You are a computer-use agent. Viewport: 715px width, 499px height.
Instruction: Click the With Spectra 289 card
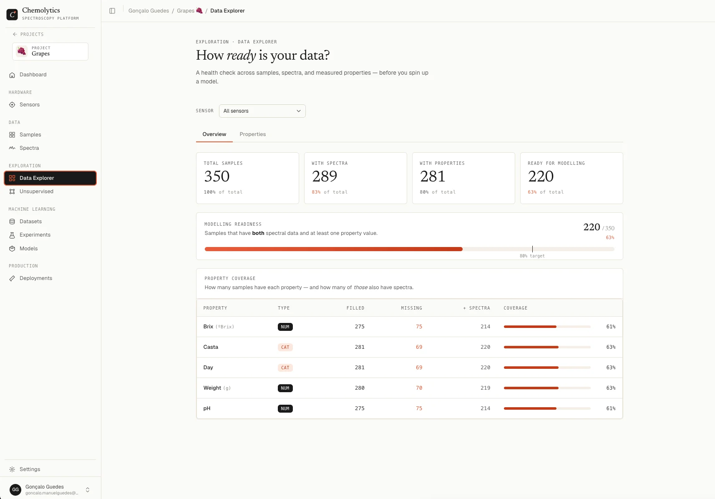pos(355,178)
